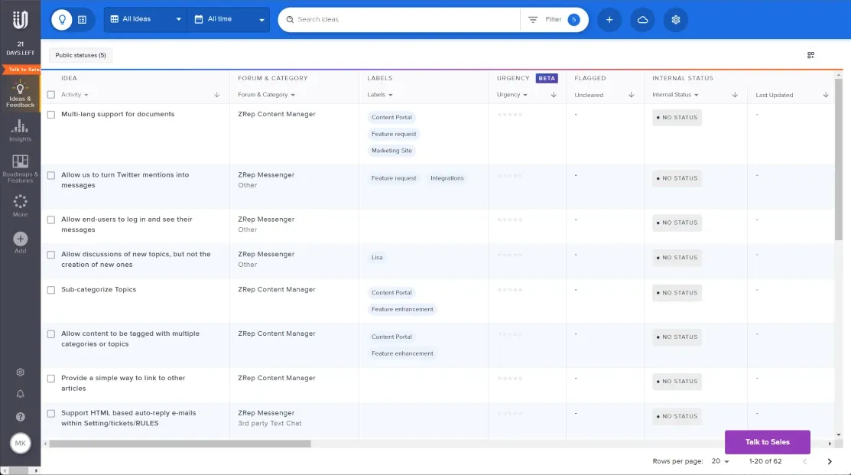Screen dimensions: 851x475
Task: Click the horizontal table scrollbar
Action: click(180, 444)
